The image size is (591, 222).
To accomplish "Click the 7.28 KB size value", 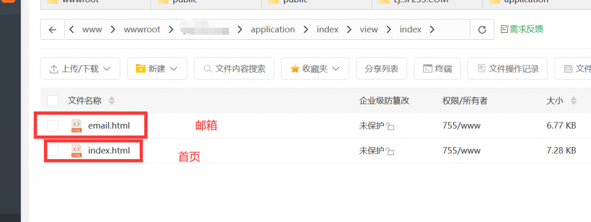I will [561, 150].
